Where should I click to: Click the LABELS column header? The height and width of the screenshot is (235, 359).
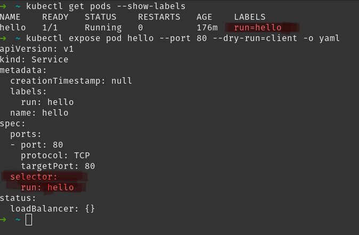click(x=249, y=17)
